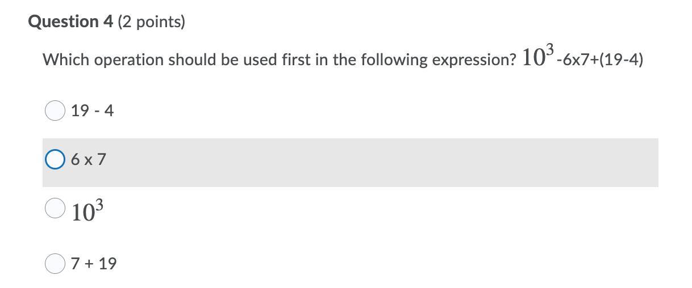The image size is (692, 288).
Task: Choose the blue-outlined "6 x 7" radio button
Action: [55, 160]
